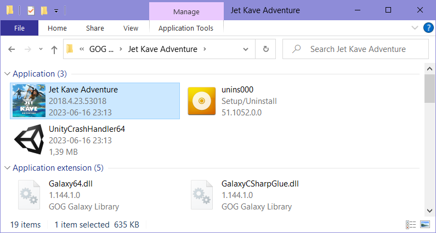The width and height of the screenshot is (436, 233).
Task: Select the unins000 uninstaller icon
Action: 202,101
